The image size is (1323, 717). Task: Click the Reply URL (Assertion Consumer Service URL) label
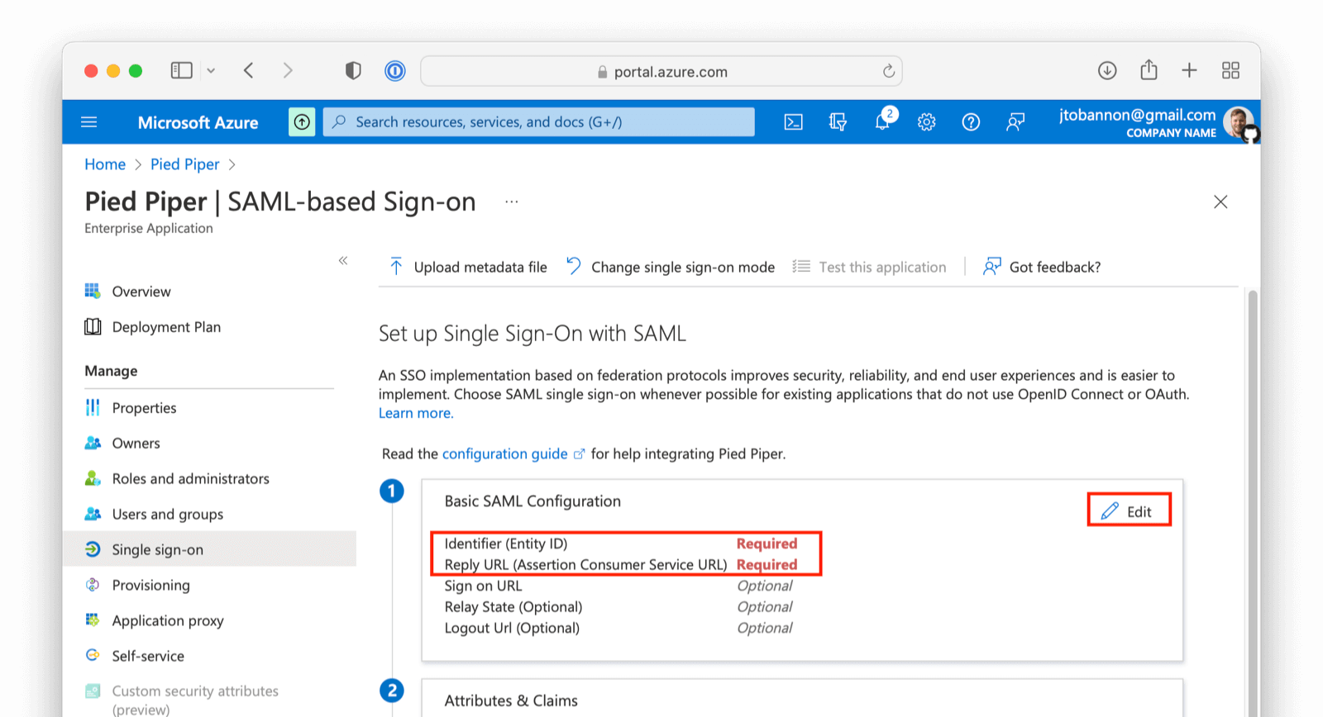click(x=585, y=565)
